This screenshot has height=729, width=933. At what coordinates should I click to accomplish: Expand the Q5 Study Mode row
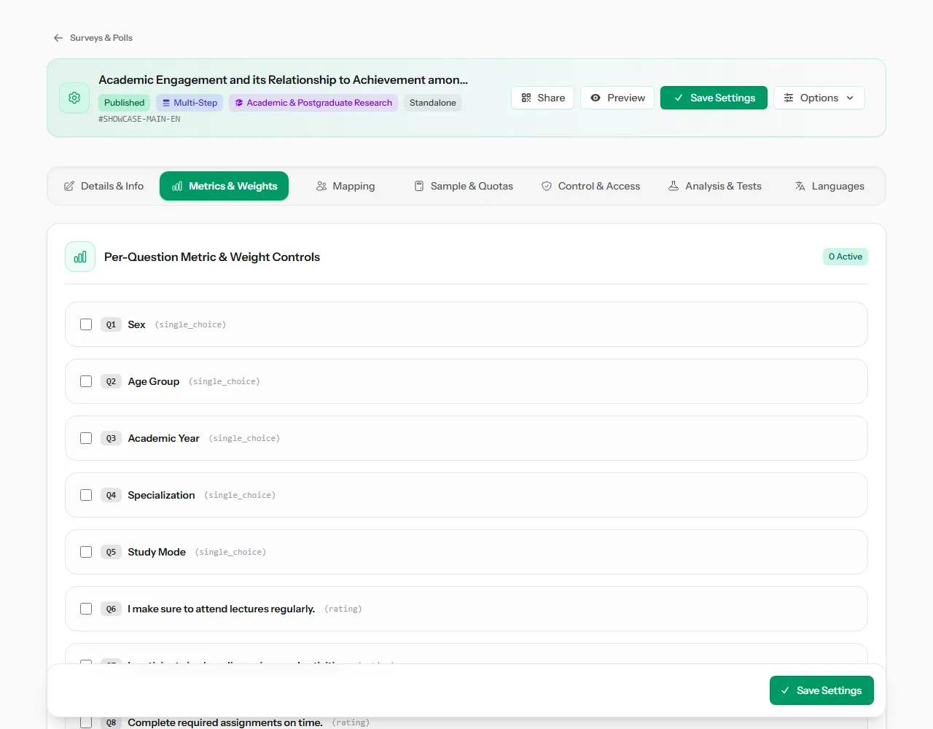click(x=466, y=552)
